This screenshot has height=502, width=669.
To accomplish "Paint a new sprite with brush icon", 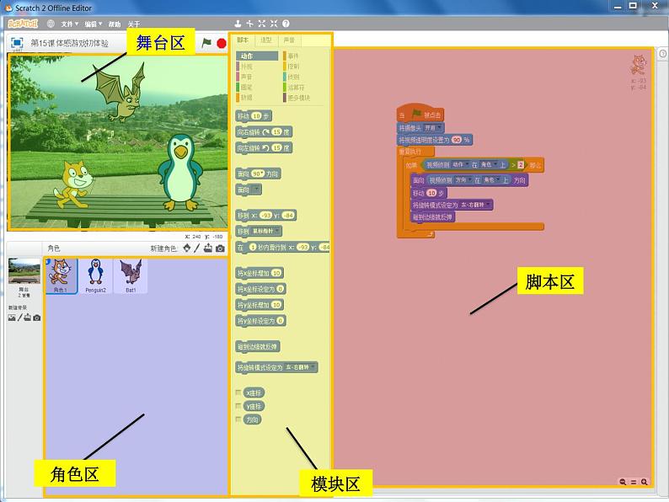I will (197, 248).
